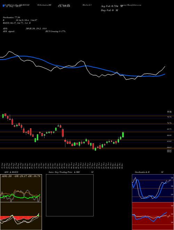
Task: Click the blue SMA legend square
Action: pos(3,6)
